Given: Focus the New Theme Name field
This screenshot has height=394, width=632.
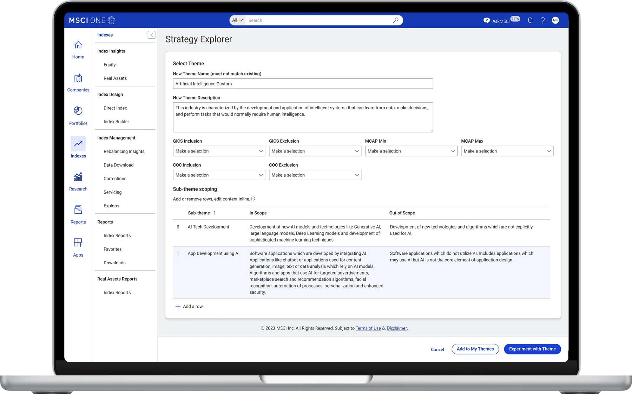Looking at the screenshot, I should tap(303, 84).
